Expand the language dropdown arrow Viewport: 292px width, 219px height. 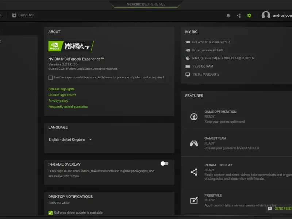(x=91, y=139)
